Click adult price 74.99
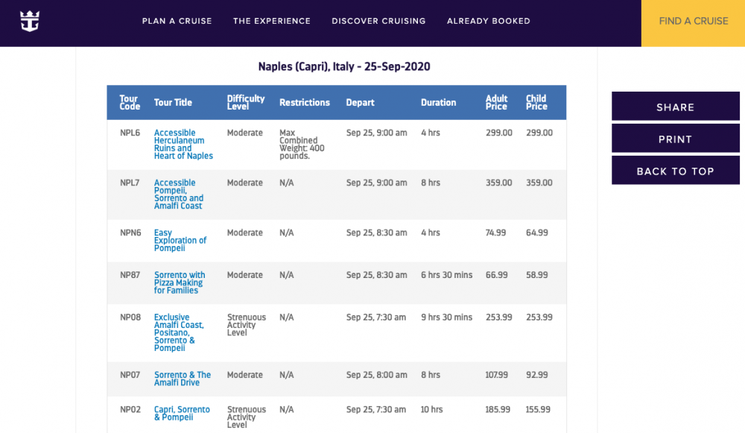The height and width of the screenshot is (433, 745). pos(495,233)
